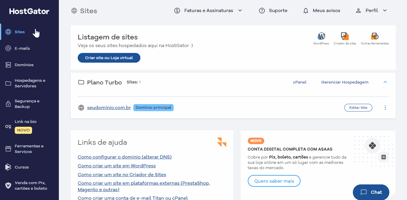The height and width of the screenshot is (200, 407).
Task: Click the Domínios server icon
Action: point(8,65)
